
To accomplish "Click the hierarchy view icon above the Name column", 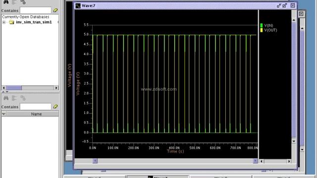I will click(23, 98).
